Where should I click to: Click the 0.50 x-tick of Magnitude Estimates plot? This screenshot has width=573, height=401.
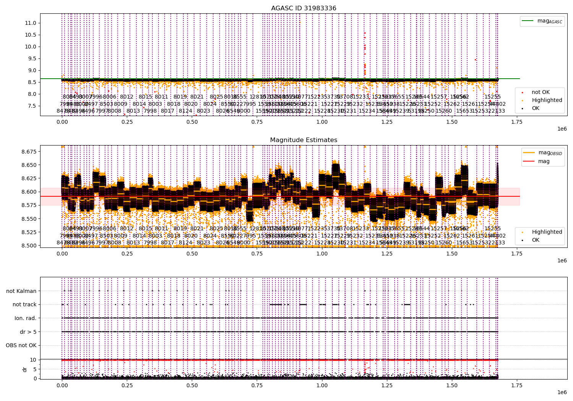pyautogui.click(x=192, y=254)
